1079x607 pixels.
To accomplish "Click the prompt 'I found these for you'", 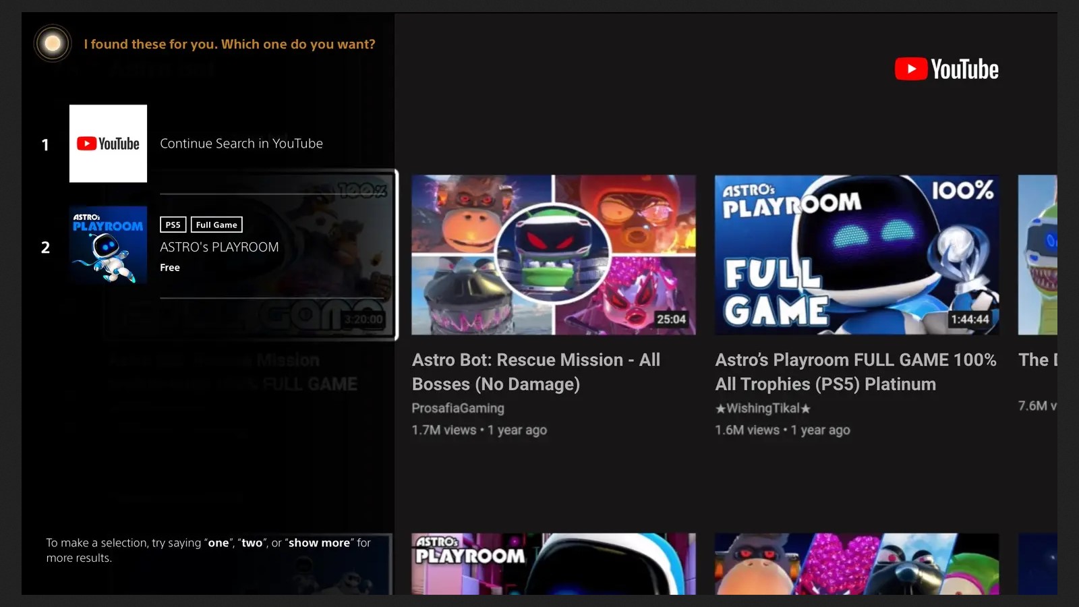I will point(229,44).
